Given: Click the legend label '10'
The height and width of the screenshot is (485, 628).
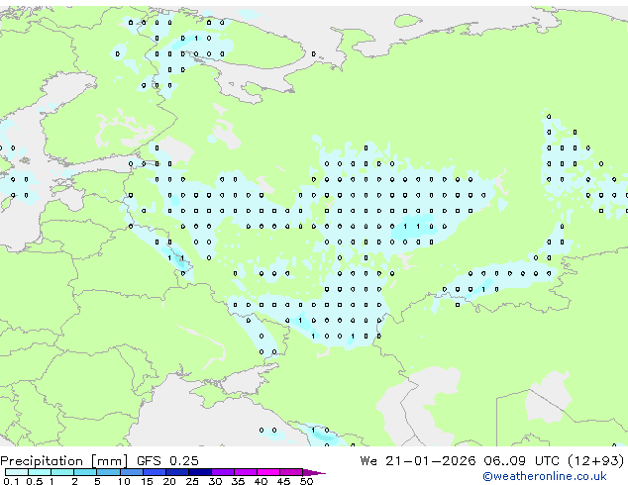Looking at the screenshot, I should point(124,481).
